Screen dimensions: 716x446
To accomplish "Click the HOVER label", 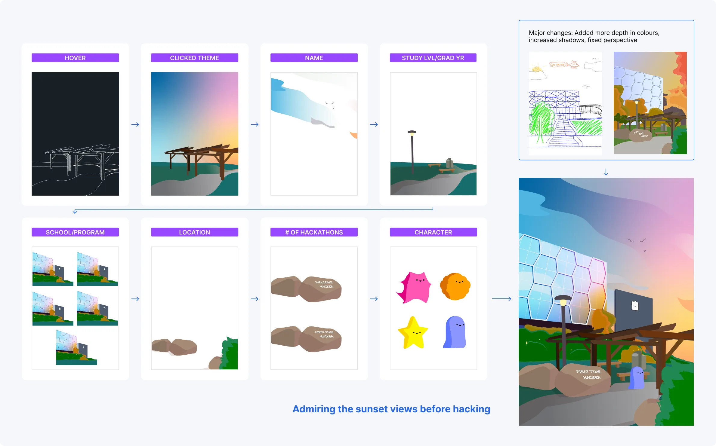I will tap(75, 58).
